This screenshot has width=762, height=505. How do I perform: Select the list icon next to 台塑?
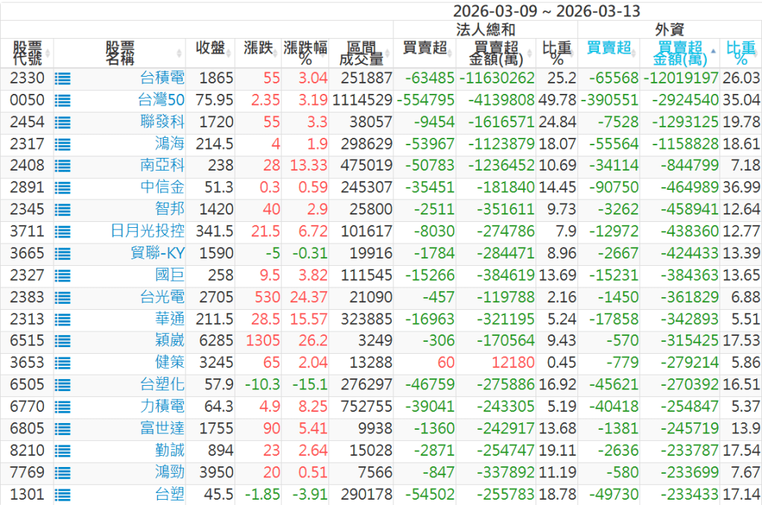[x=63, y=495]
